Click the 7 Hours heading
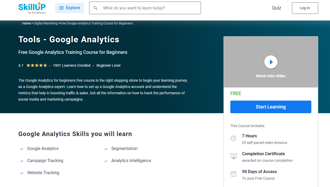The image size is (330, 187). tap(250, 136)
